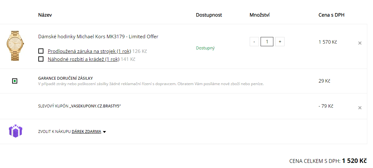The width and height of the screenshot is (373, 168).
Task: Open the Náhodné rozbití a krádež link
Action: click(83, 59)
